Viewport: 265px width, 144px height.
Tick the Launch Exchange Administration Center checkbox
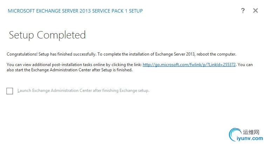pos(9,91)
